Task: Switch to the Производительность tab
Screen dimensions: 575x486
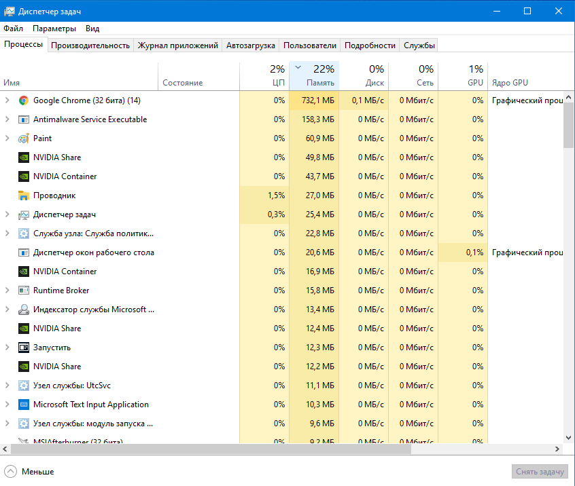Action: 90,45
